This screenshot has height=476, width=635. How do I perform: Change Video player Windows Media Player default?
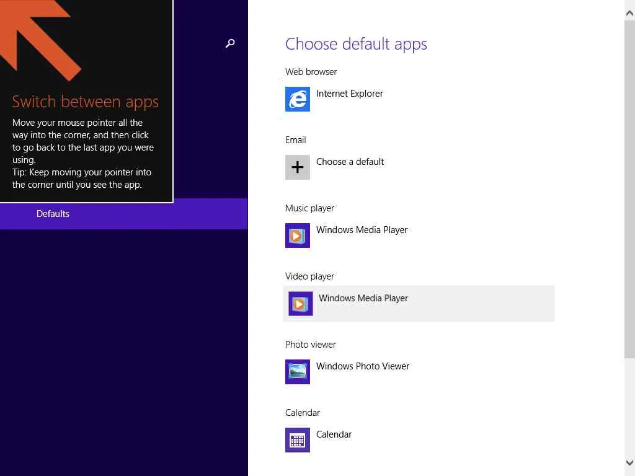(419, 304)
